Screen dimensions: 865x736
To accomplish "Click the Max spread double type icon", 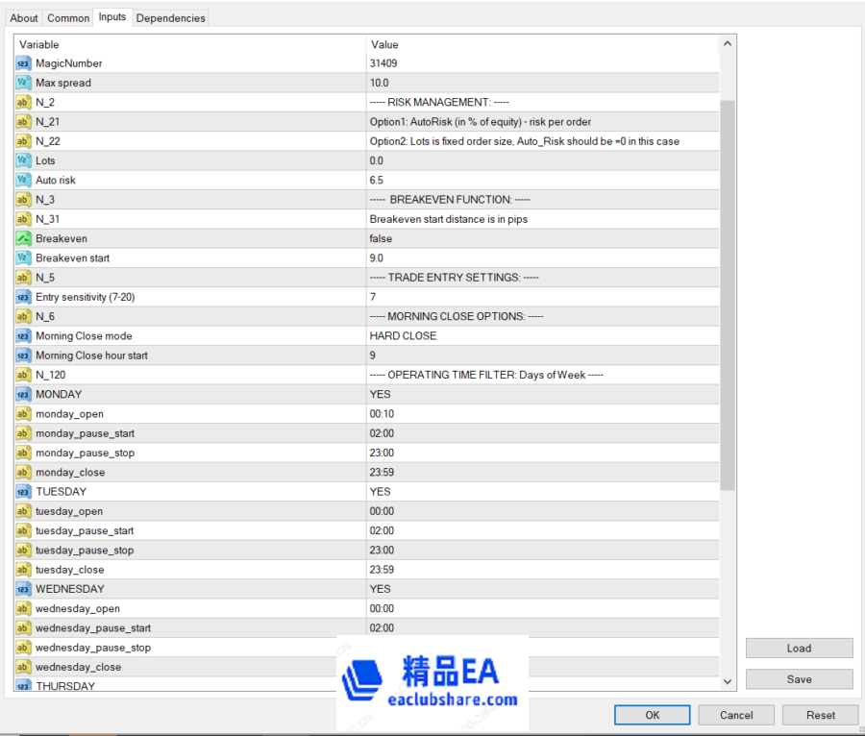I will (23, 83).
